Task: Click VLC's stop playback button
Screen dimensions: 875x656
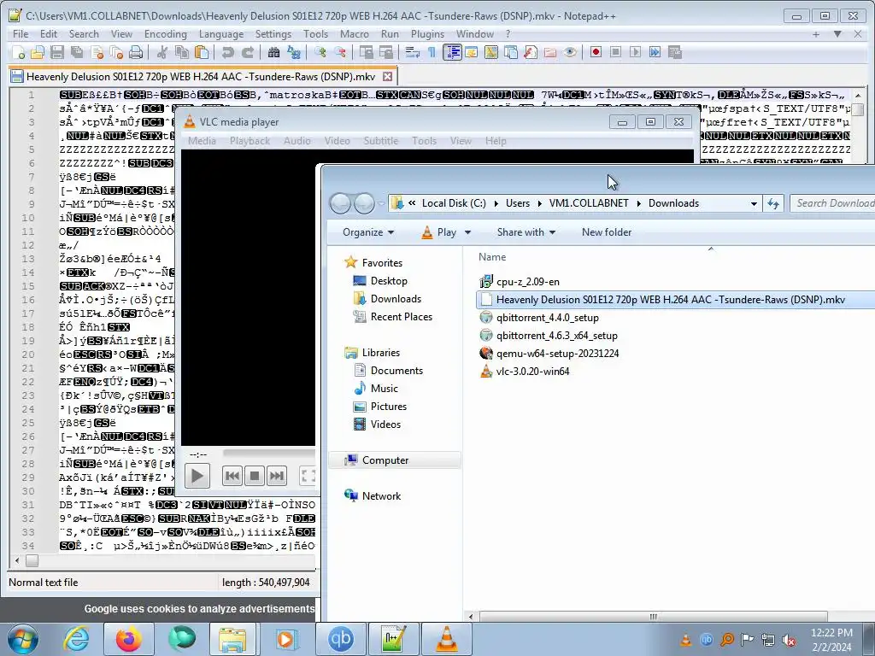Action: (255, 476)
